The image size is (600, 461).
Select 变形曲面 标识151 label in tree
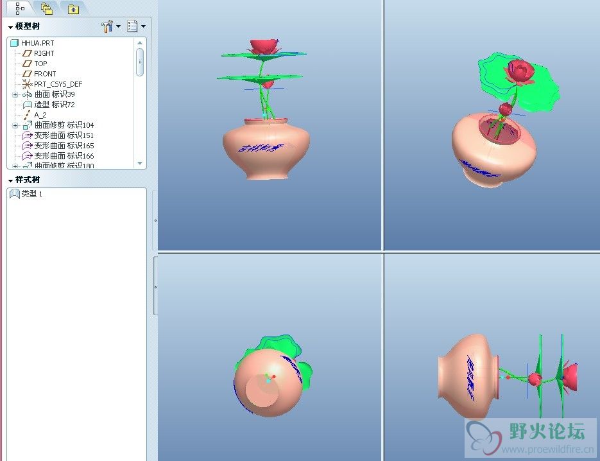tap(64, 135)
